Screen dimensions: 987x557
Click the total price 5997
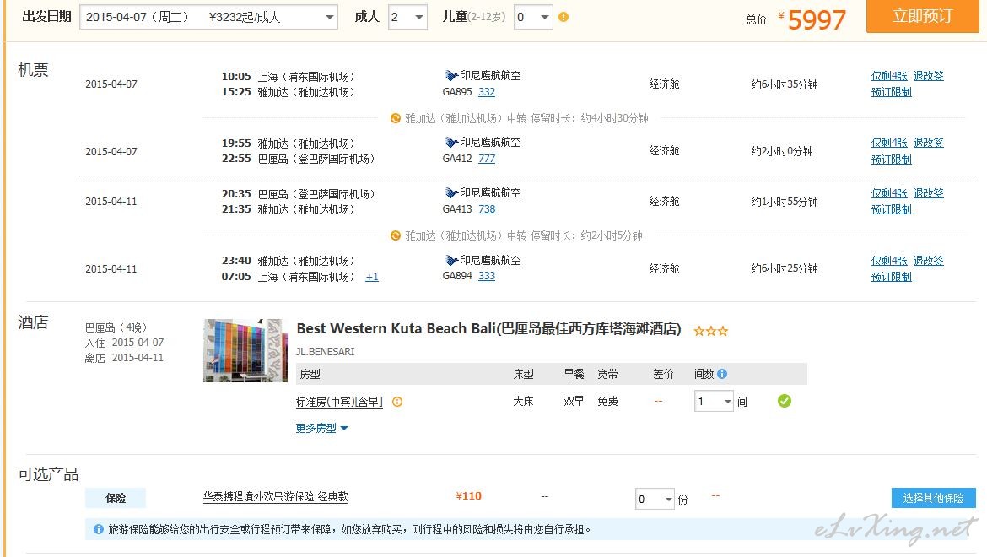817,19
